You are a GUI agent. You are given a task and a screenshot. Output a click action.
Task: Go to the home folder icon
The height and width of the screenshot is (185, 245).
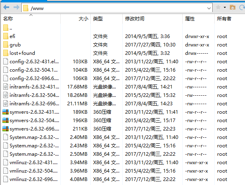click(x=233, y=7)
